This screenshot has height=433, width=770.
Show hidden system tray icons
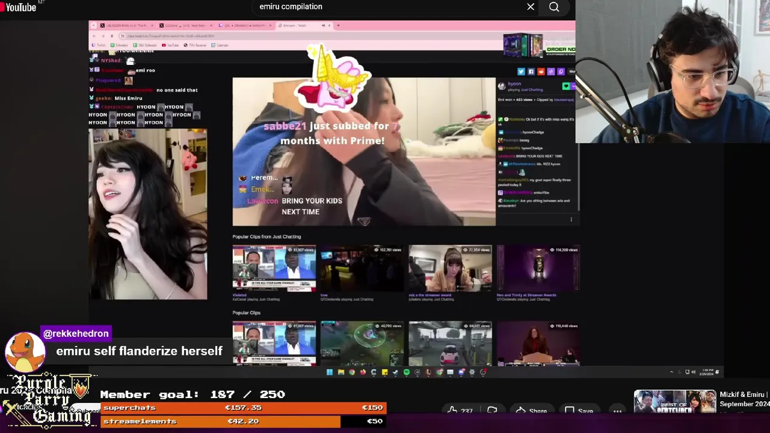[671, 372]
